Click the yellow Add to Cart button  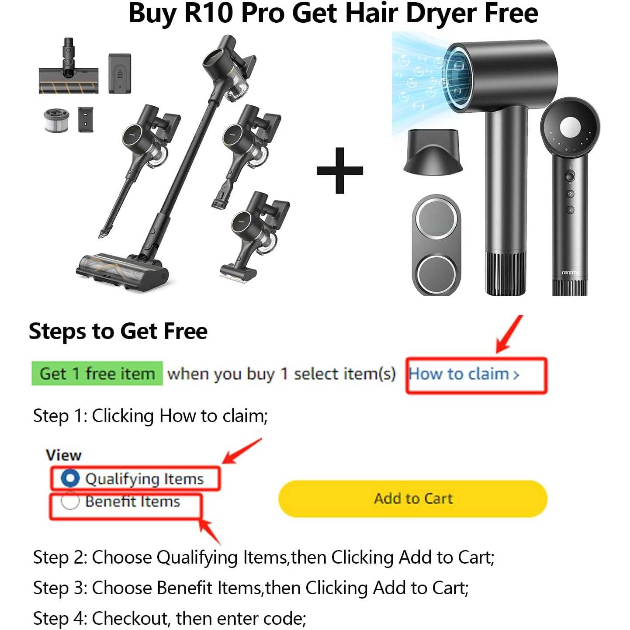413,498
